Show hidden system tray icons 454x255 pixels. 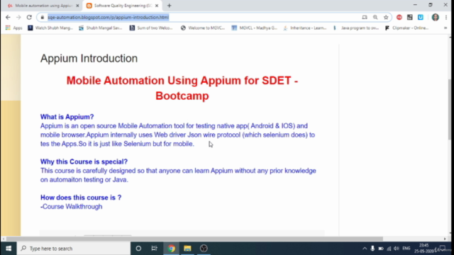[x=365, y=249]
